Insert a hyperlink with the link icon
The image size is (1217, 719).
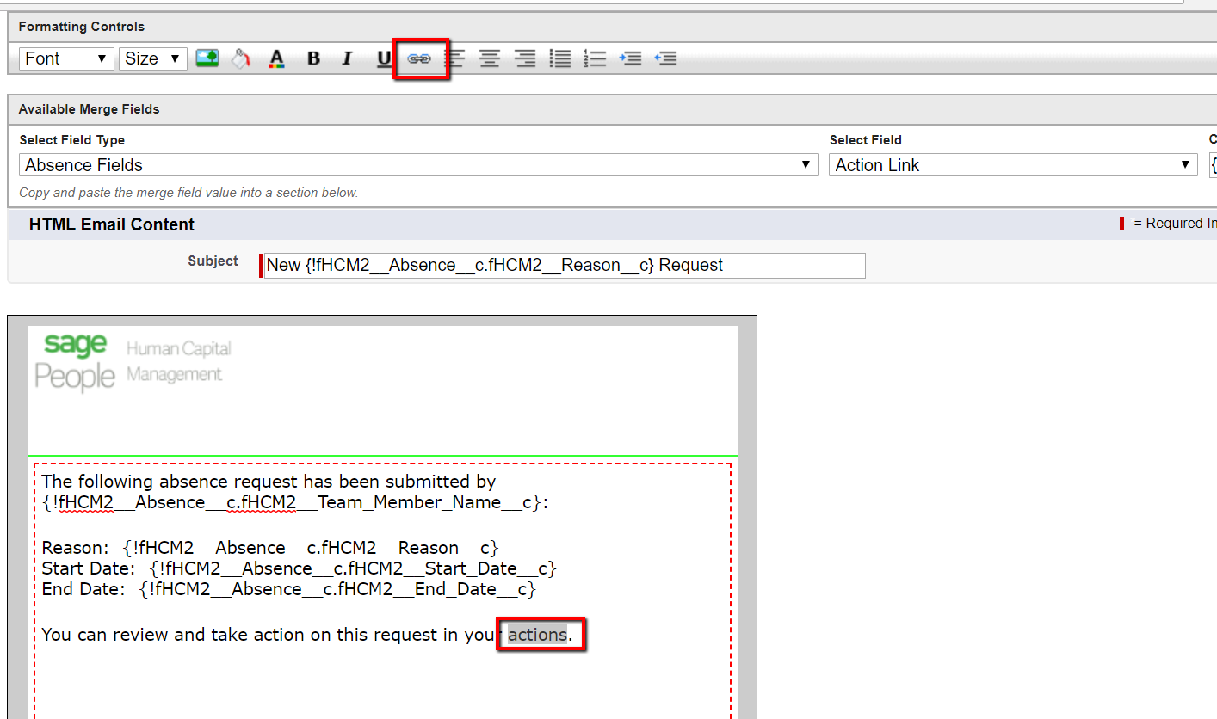pyautogui.click(x=419, y=58)
